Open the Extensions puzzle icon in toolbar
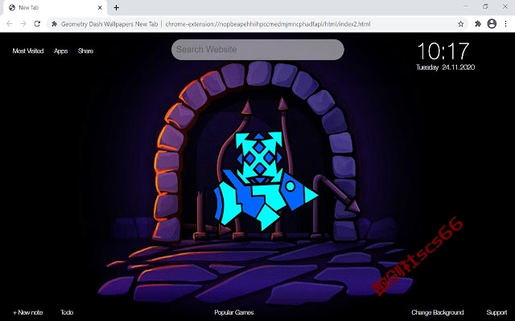Image resolution: width=515 pixels, height=321 pixels. point(478,23)
